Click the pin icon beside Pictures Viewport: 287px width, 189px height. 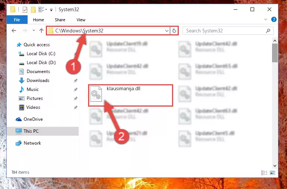(76, 98)
